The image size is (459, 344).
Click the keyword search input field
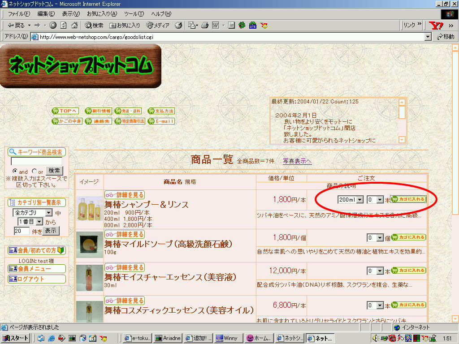pyautogui.click(x=37, y=161)
